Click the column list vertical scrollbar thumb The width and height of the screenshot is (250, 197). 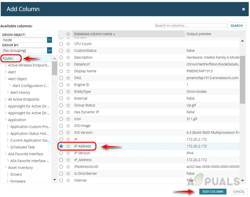coord(242,80)
